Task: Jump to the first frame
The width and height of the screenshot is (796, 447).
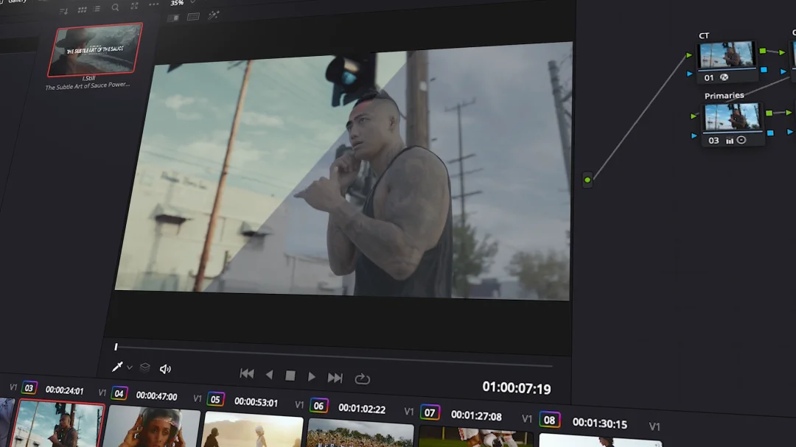Action: tap(247, 374)
